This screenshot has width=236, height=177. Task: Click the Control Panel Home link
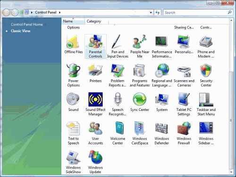27,25
